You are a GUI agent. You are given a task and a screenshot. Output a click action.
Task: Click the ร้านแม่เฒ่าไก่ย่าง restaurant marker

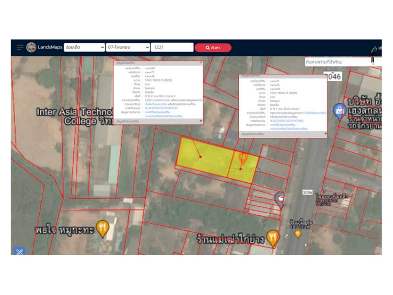point(273,238)
